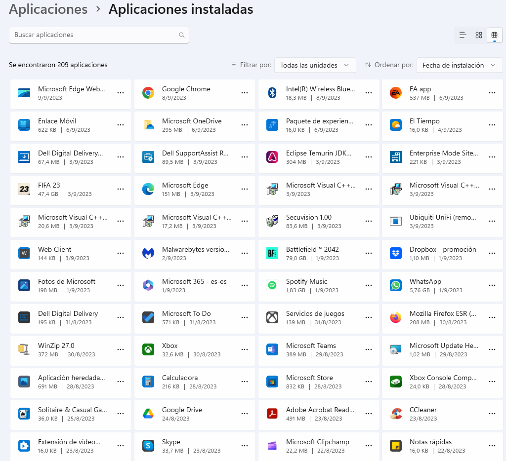Click the Microsoft Clipchamp icon
Image resolution: width=506 pixels, height=461 pixels.
tap(272, 446)
